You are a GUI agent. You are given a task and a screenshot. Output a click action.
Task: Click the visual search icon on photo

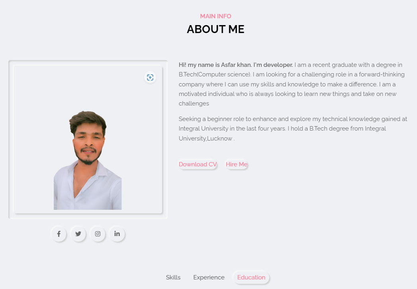[x=150, y=77]
